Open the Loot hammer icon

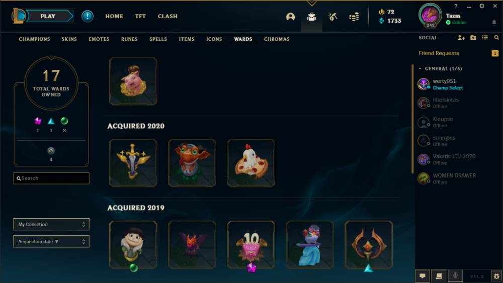pyautogui.click(x=332, y=17)
